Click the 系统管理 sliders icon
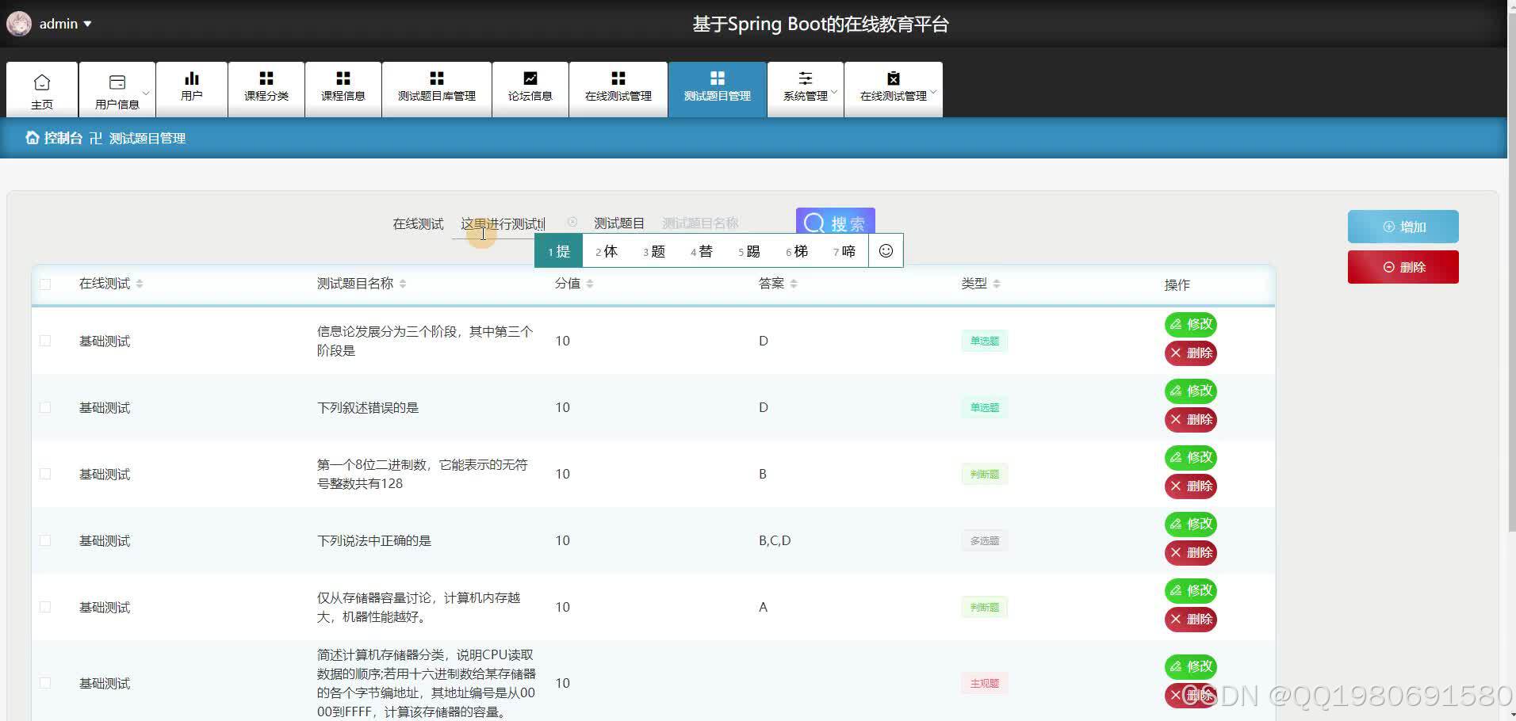1516x721 pixels. 806,78
